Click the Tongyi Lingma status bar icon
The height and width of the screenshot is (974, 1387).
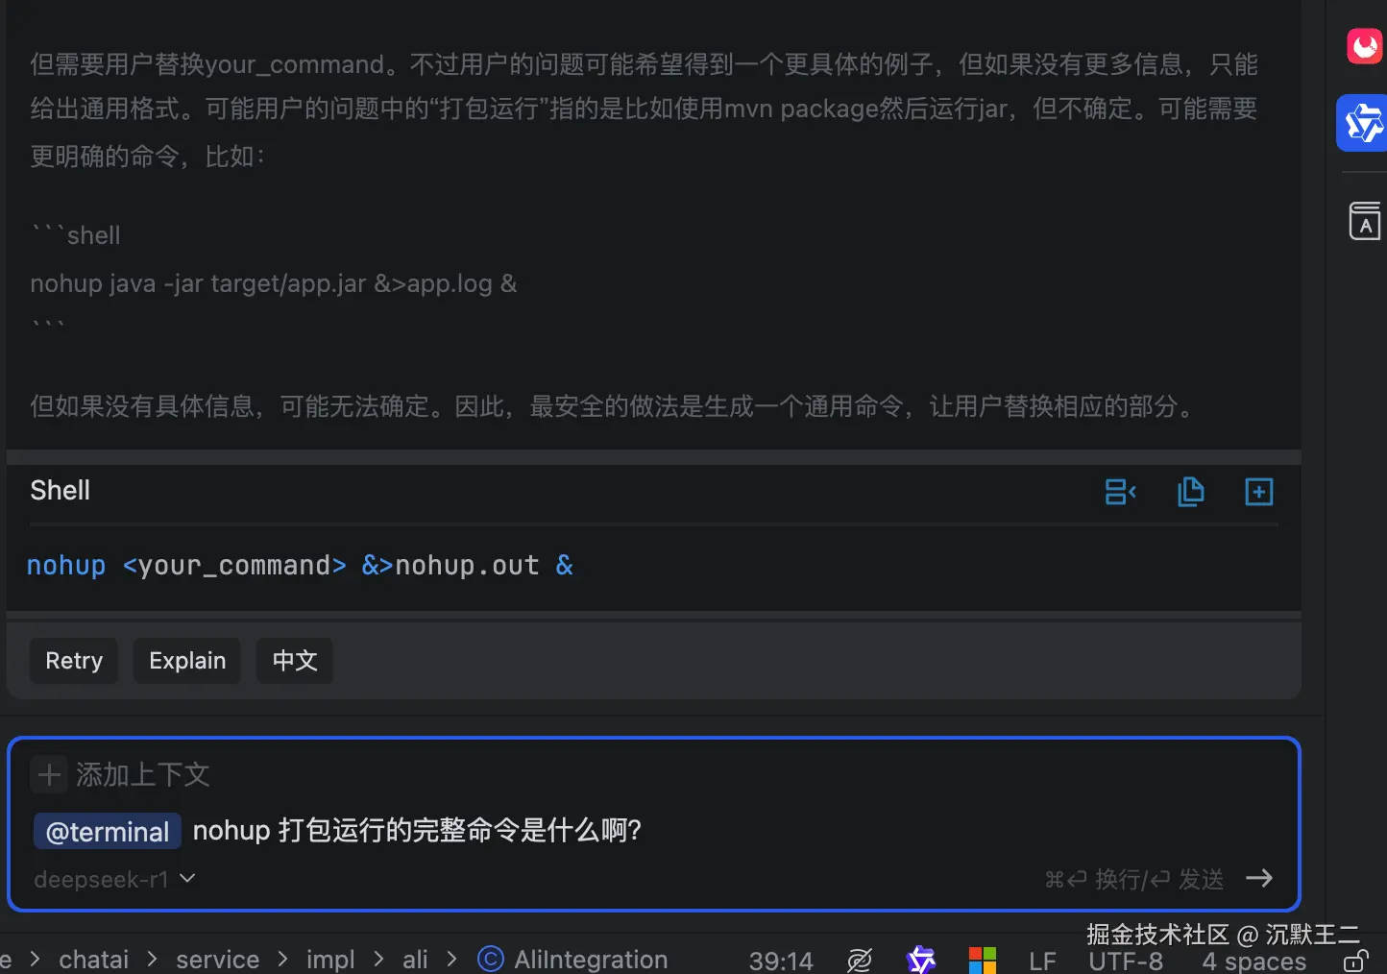(920, 960)
